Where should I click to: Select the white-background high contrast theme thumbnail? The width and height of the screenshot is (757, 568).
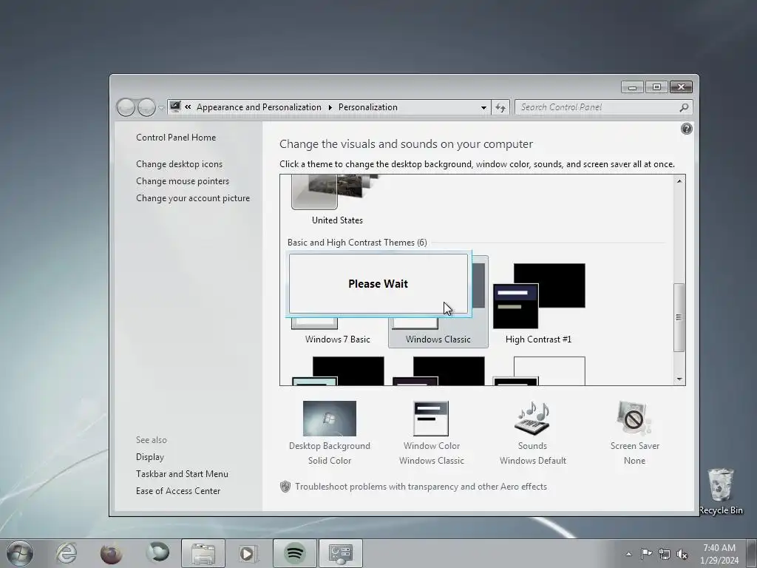coord(539,371)
